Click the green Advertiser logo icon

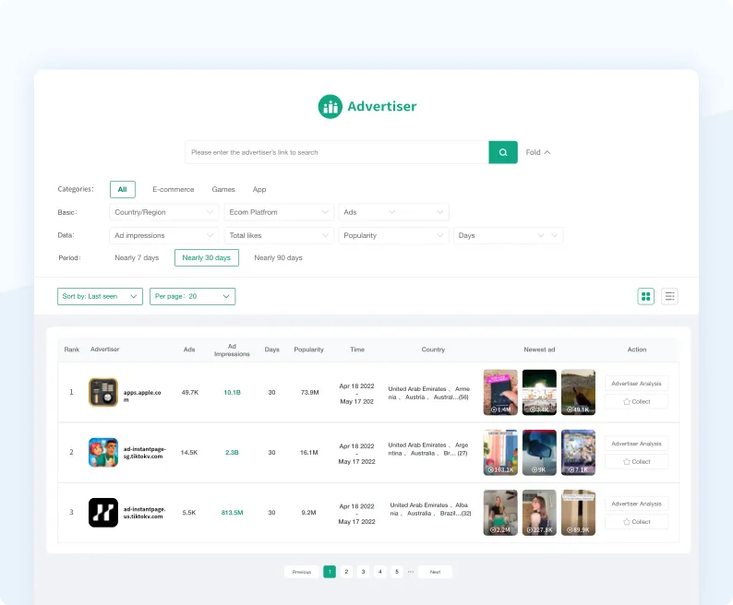(x=330, y=106)
